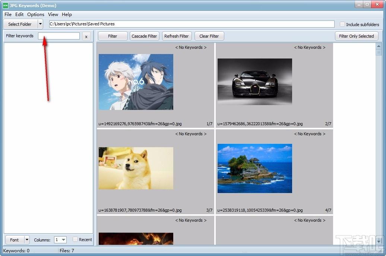Viewport: 386px width, 256px height.
Task: Click No Keywords label of image 4/7
Action: click(310, 134)
